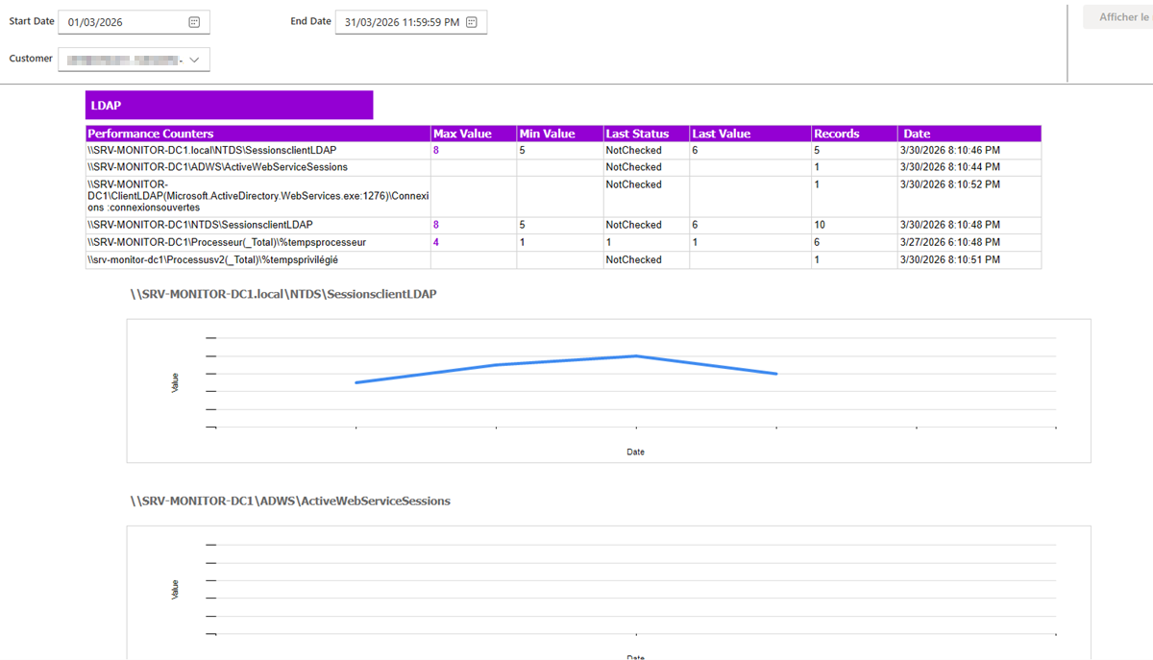Open the End Date calendar picker
Image resolution: width=1153 pixels, height=660 pixels.
[x=471, y=22]
